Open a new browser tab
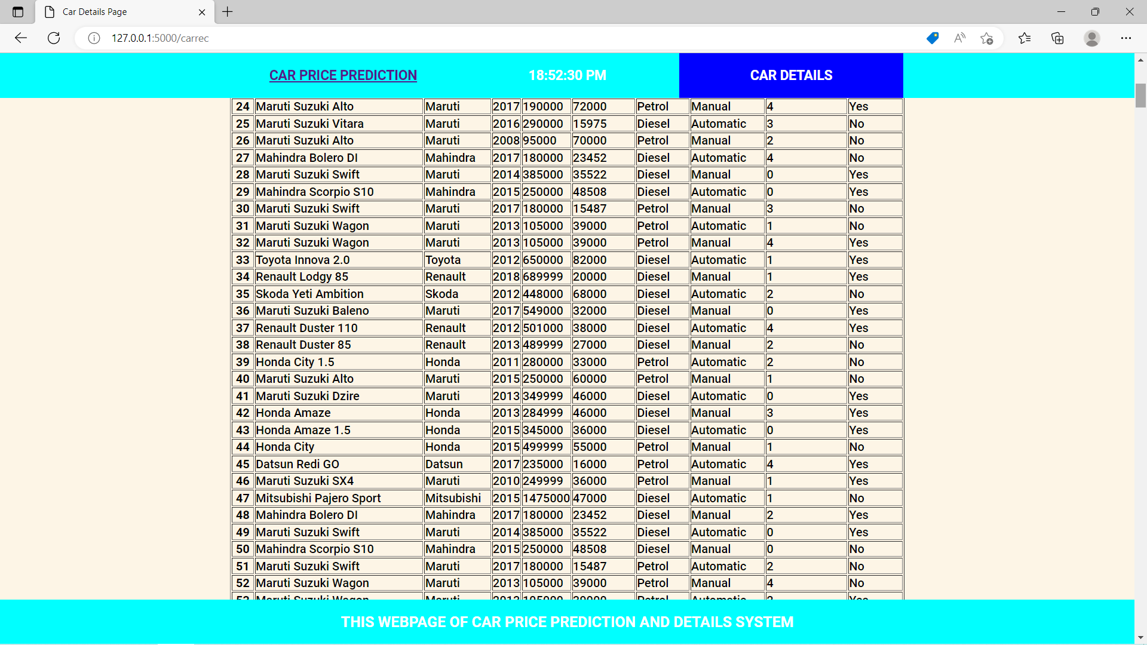The width and height of the screenshot is (1147, 645). click(x=228, y=12)
